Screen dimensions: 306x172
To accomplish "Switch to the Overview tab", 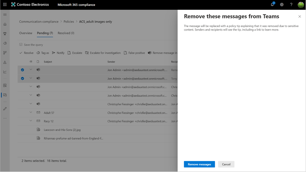I will click(25, 33).
